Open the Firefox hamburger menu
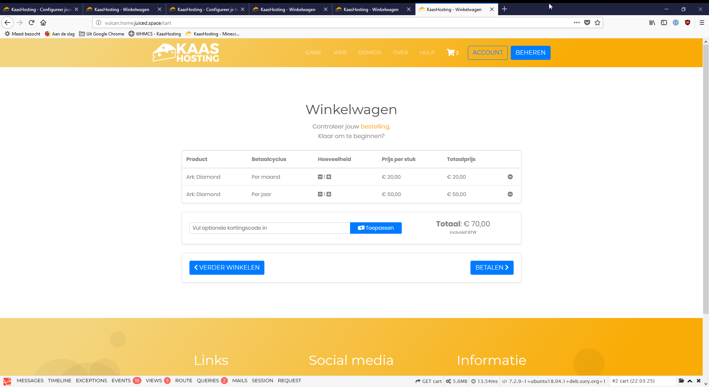 click(702, 23)
